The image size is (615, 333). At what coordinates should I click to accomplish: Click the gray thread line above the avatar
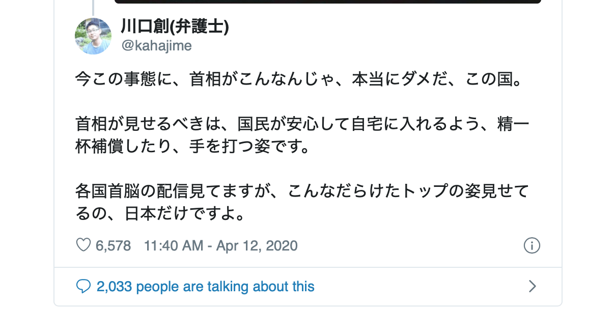(93, 7)
